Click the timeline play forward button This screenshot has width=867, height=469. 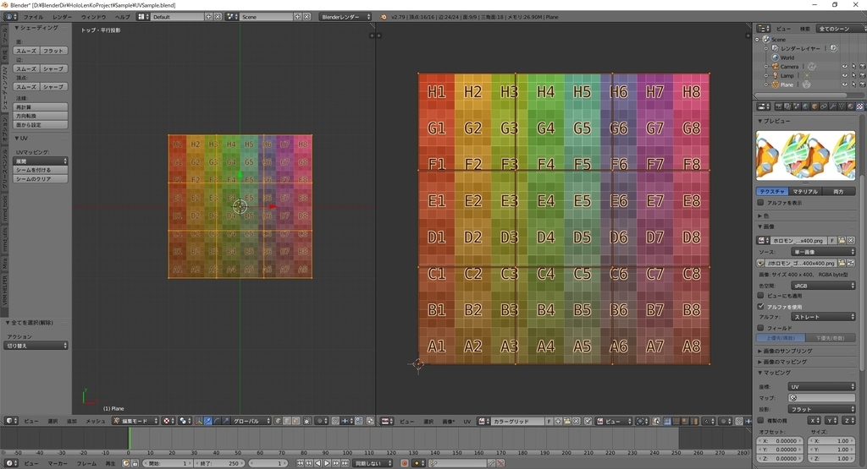click(x=327, y=463)
